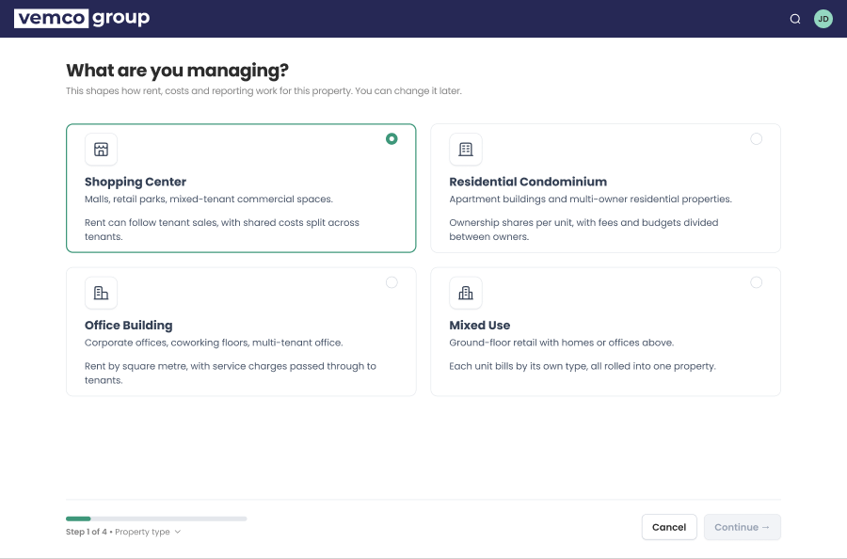Click the Mixed Use building icon

tap(466, 293)
